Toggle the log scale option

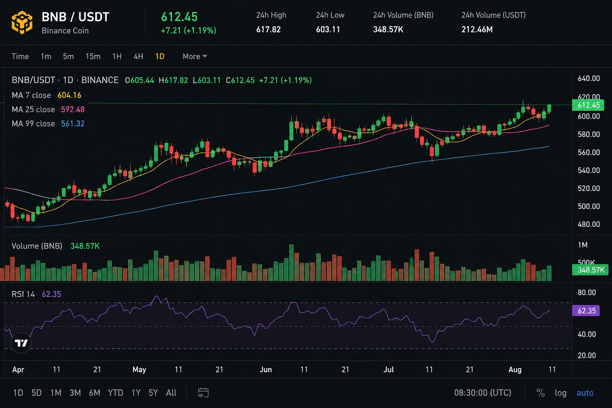561,393
